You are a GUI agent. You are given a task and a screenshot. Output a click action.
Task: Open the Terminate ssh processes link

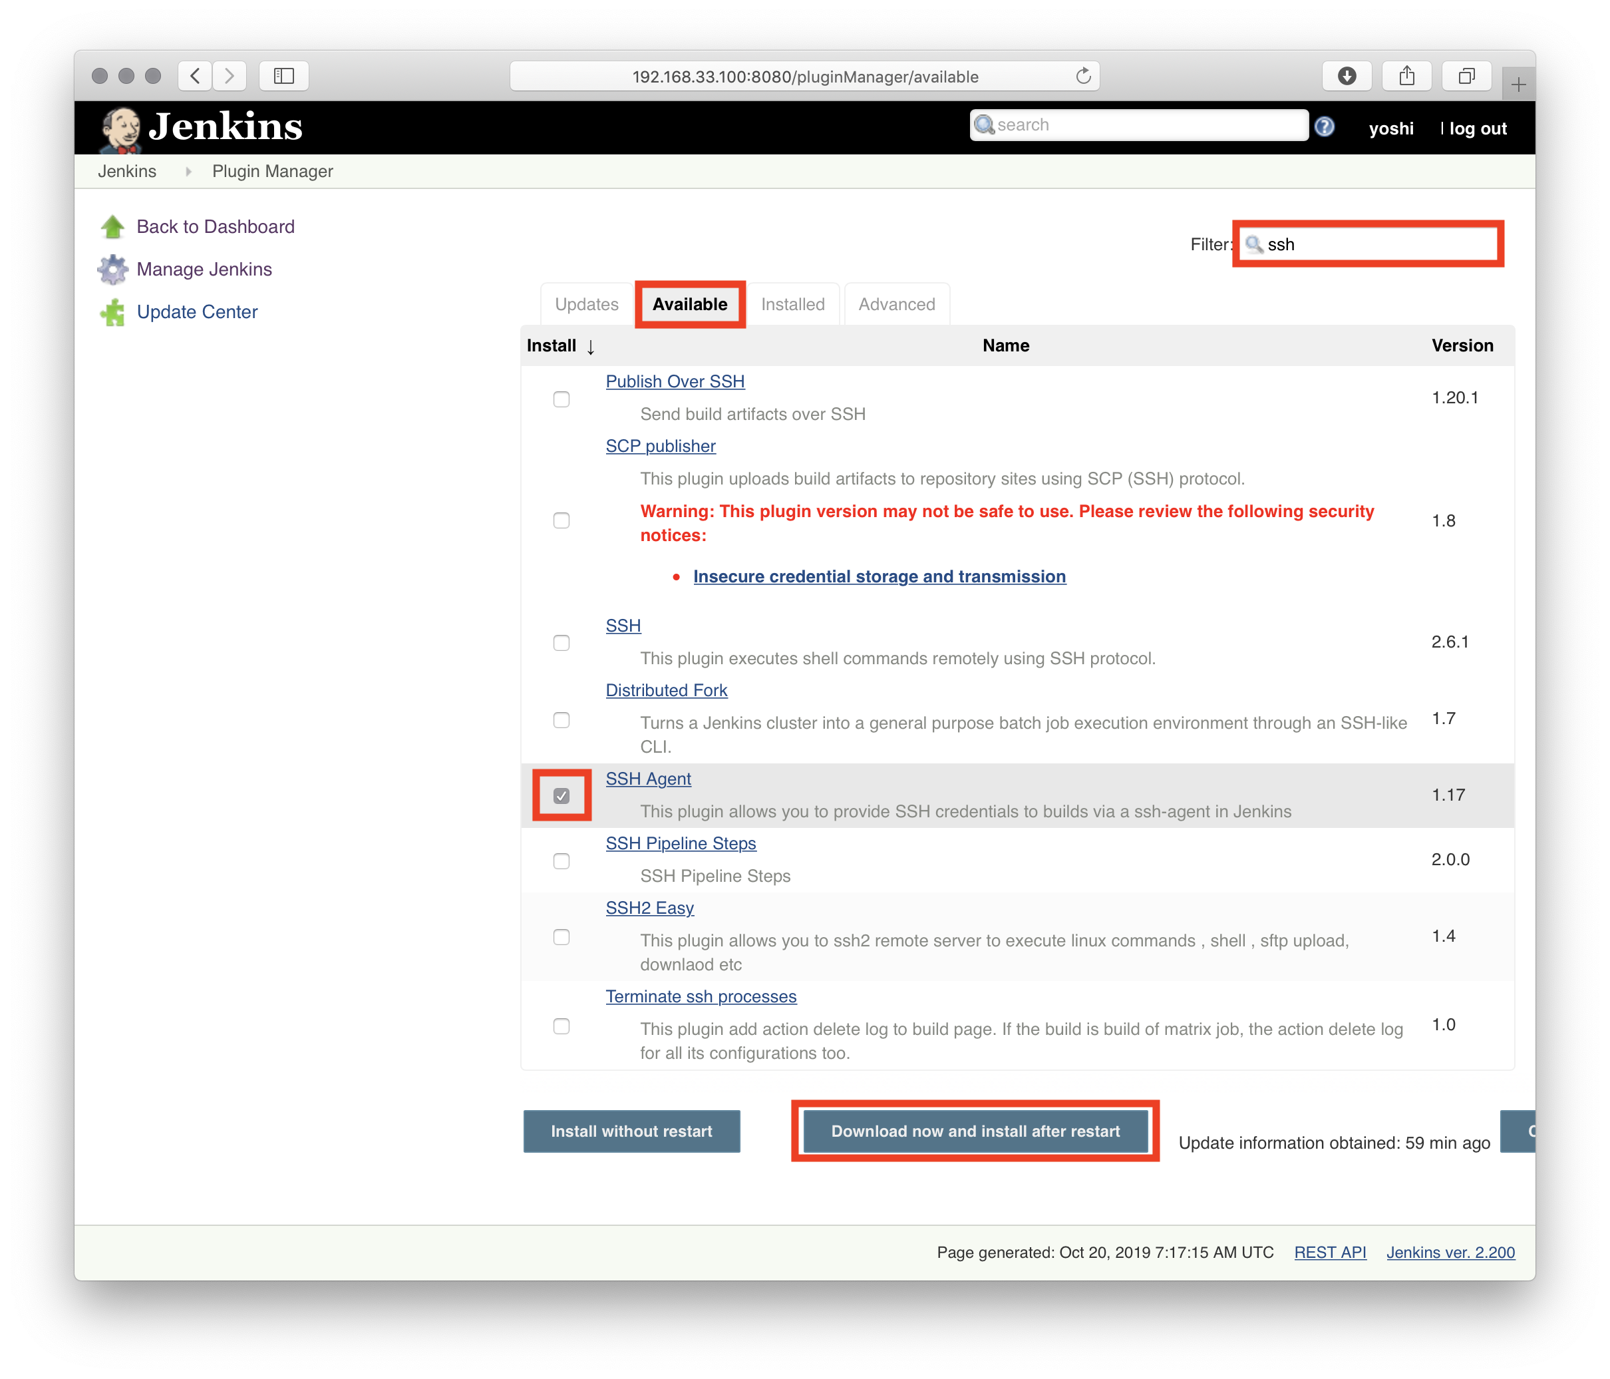tap(701, 996)
